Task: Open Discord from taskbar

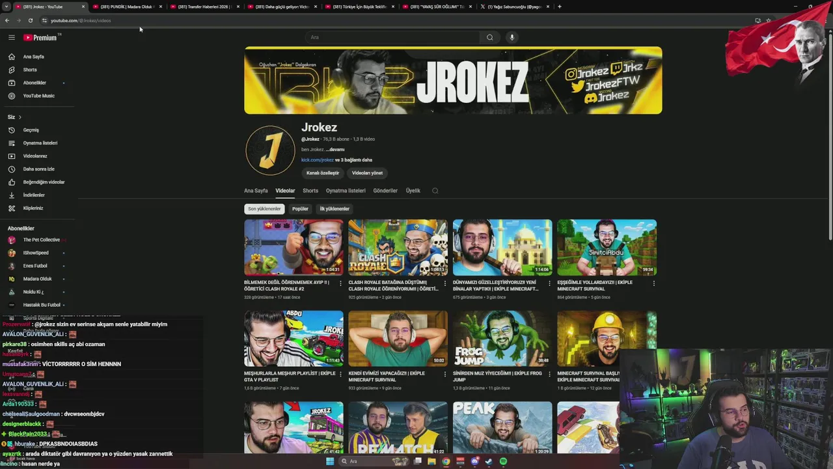Action: (474, 461)
